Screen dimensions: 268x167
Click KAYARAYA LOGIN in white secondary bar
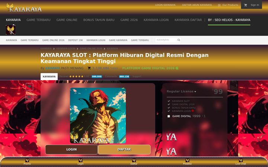pos(96,40)
